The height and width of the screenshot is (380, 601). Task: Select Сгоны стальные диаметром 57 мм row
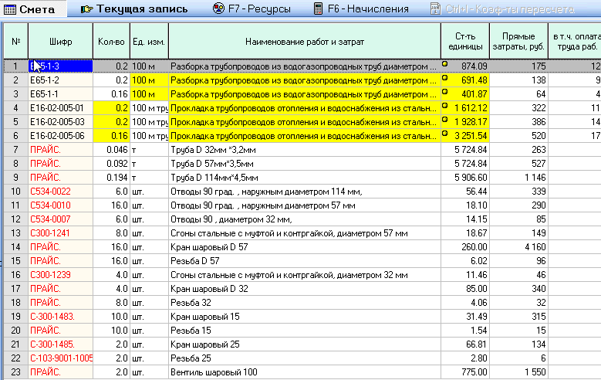click(305, 233)
